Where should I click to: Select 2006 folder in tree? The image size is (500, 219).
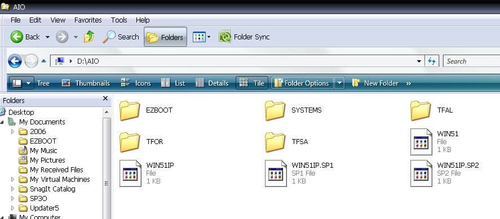point(38,132)
